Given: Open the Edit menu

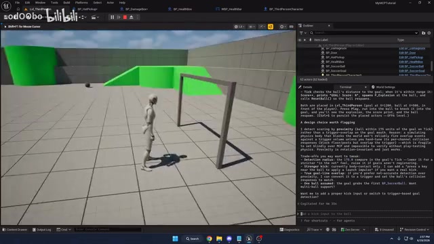Looking at the screenshot, I should click(27, 3).
